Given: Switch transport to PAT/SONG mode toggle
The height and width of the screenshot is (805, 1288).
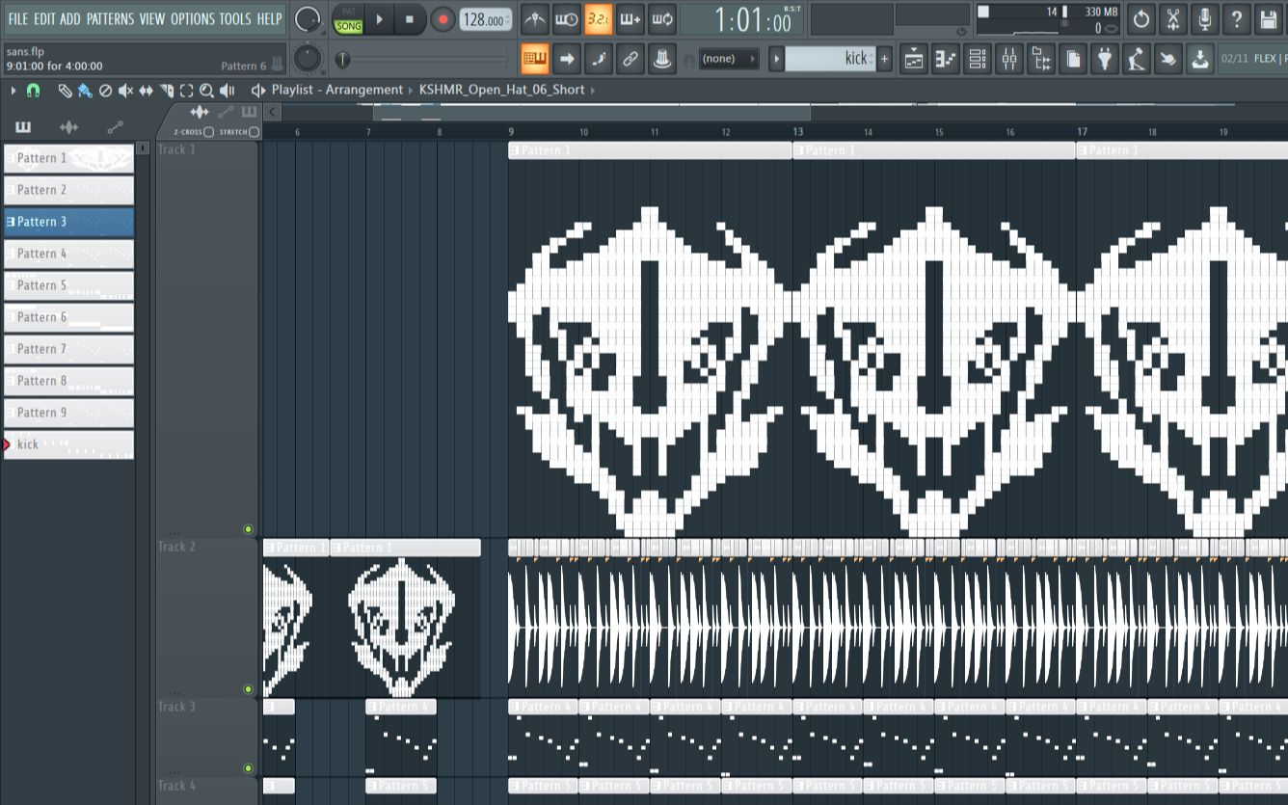Looking at the screenshot, I should (x=348, y=20).
